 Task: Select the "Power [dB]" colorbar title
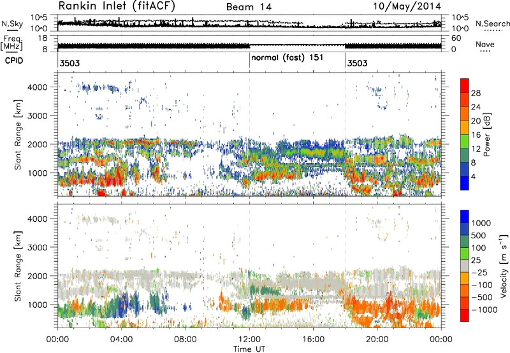point(486,134)
